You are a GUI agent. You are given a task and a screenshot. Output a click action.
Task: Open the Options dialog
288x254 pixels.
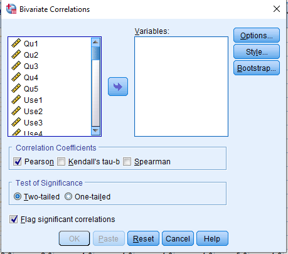pos(257,35)
